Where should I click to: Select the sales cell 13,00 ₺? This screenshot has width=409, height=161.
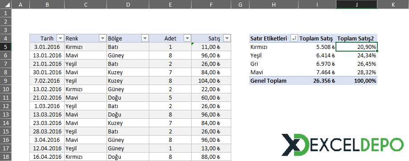point(211,149)
